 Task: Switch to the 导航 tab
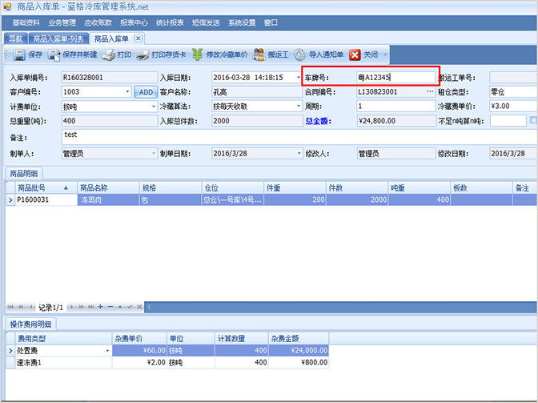(x=15, y=38)
